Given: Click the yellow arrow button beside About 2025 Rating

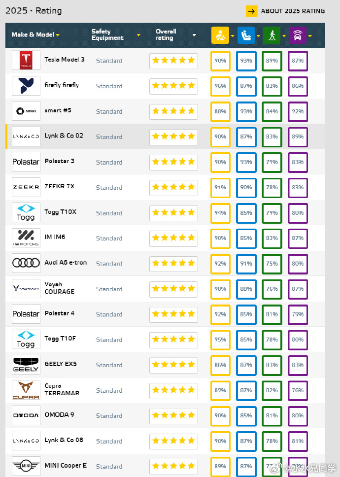Looking at the screenshot, I should pyautogui.click(x=251, y=11).
